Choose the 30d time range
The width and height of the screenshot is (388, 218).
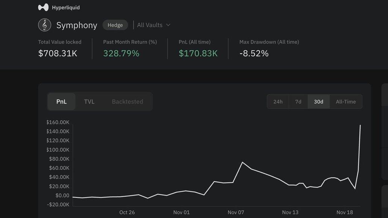318,102
